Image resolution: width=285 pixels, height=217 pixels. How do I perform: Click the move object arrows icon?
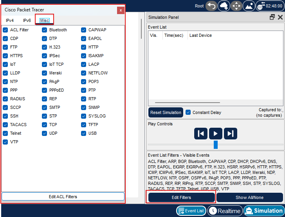(236, 6)
